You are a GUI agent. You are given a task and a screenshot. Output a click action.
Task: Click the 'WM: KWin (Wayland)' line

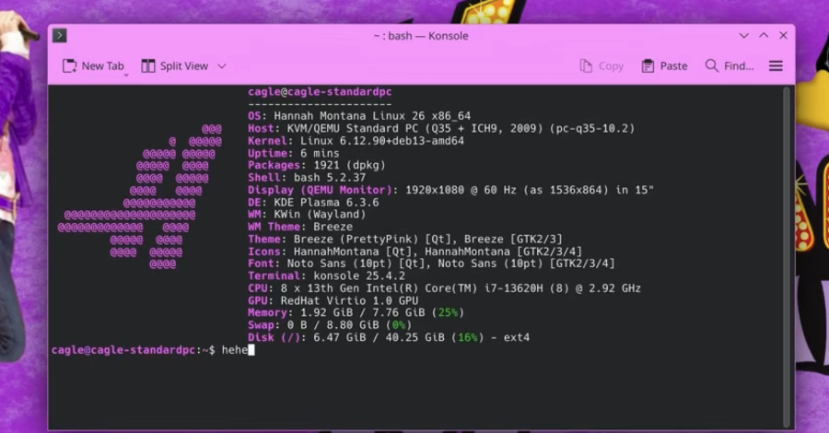[x=307, y=215]
